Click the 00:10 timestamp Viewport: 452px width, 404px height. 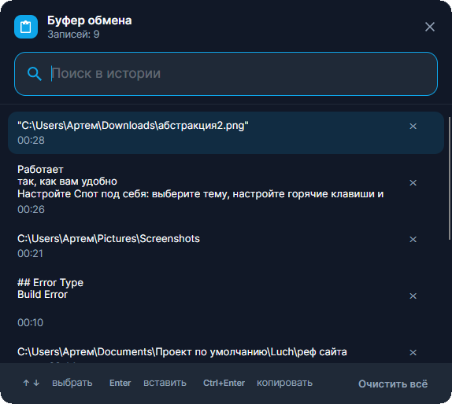30,322
